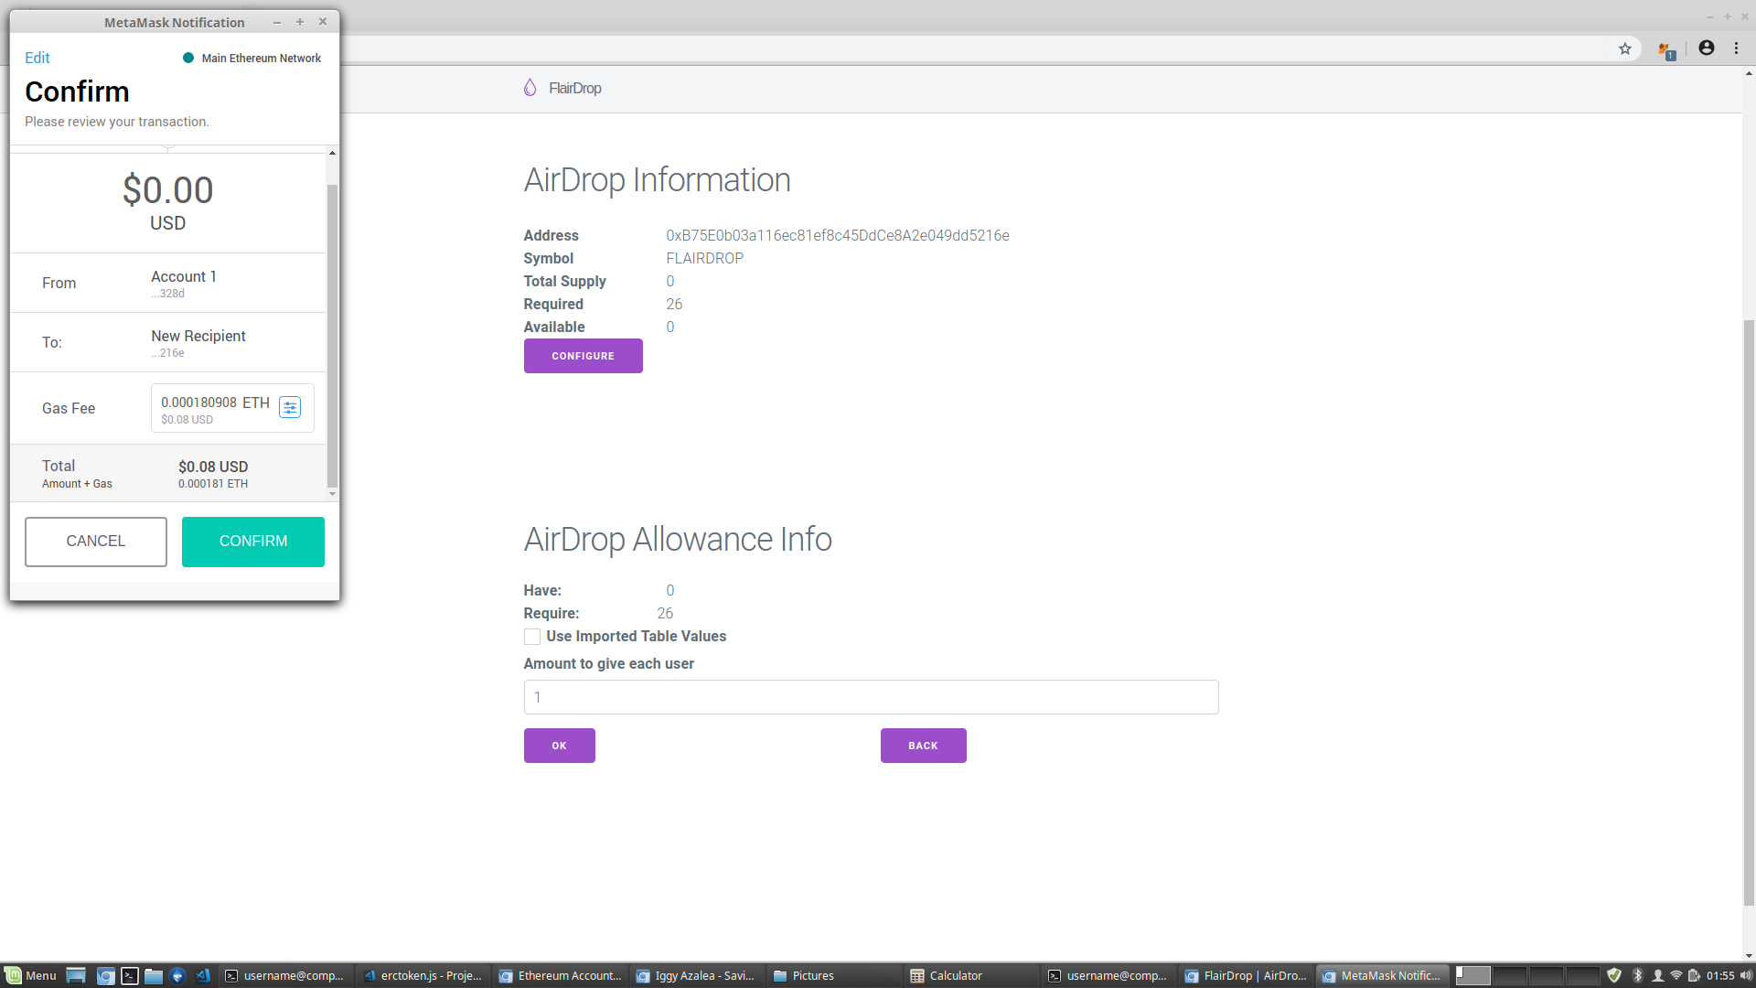Image resolution: width=1756 pixels, height=988 pixels.
Task: Click the FlairDrop droplet logo
Action: click(x=530, y=88)
